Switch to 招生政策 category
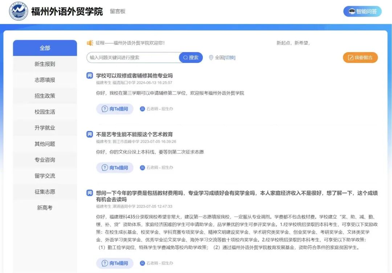Image resolution: width=392 pixels, height=273 pixels. pyautogui.click(x=45, y=96)
